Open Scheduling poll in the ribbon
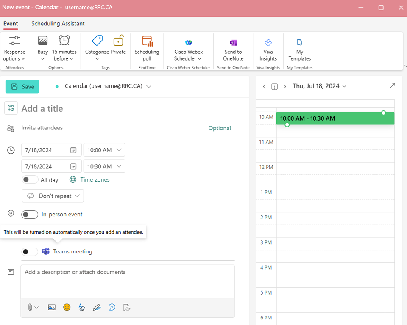407x325 pixels. 147,48
